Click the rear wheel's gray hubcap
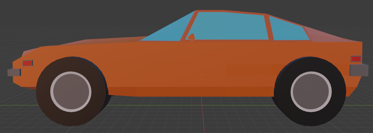373x133 pixels. [x=311, y=92]
